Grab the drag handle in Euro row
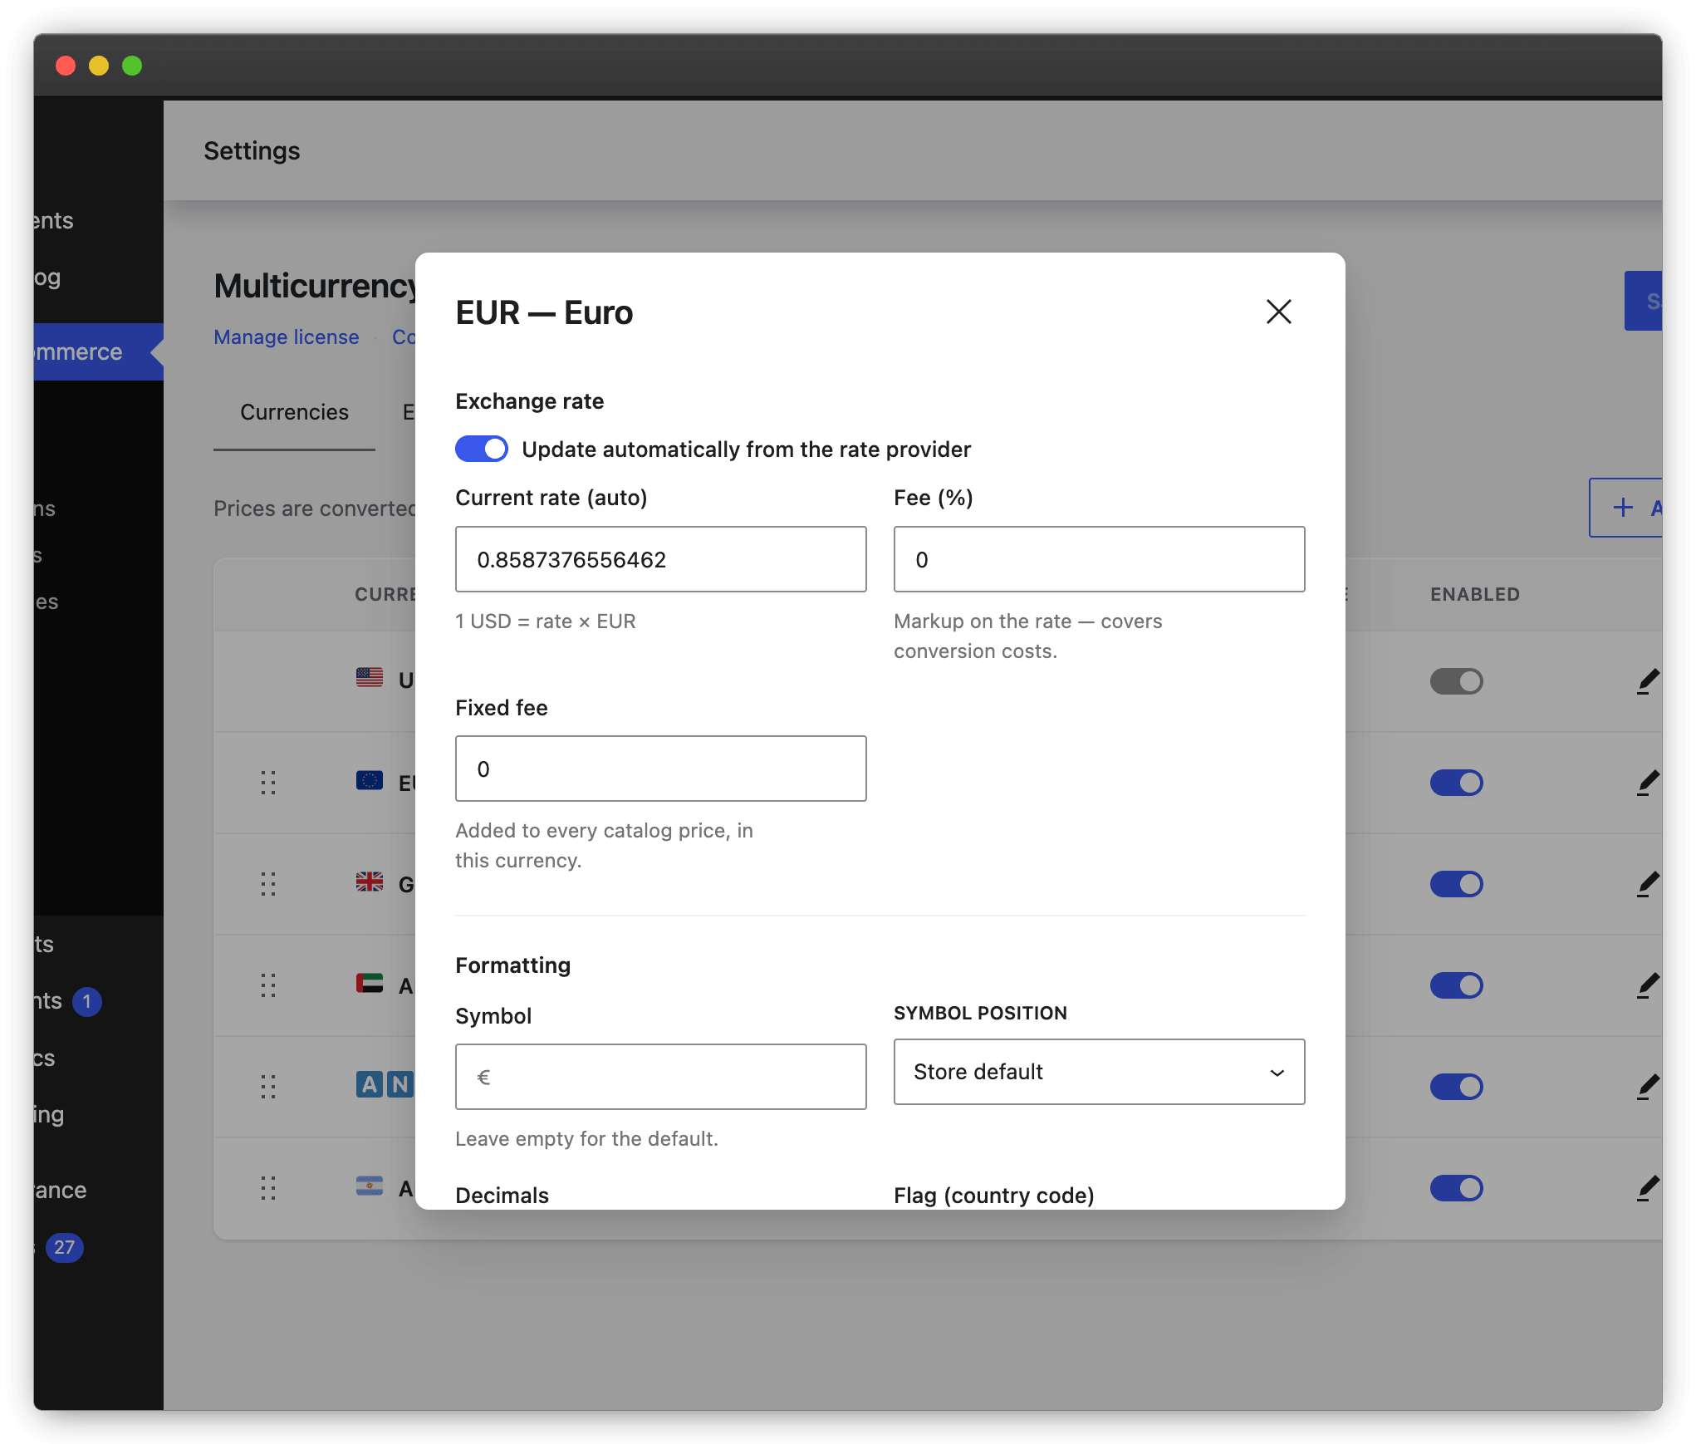The width and height of the screenshot is (1696, 1444). pyautogui.click(x=267, y=783)
